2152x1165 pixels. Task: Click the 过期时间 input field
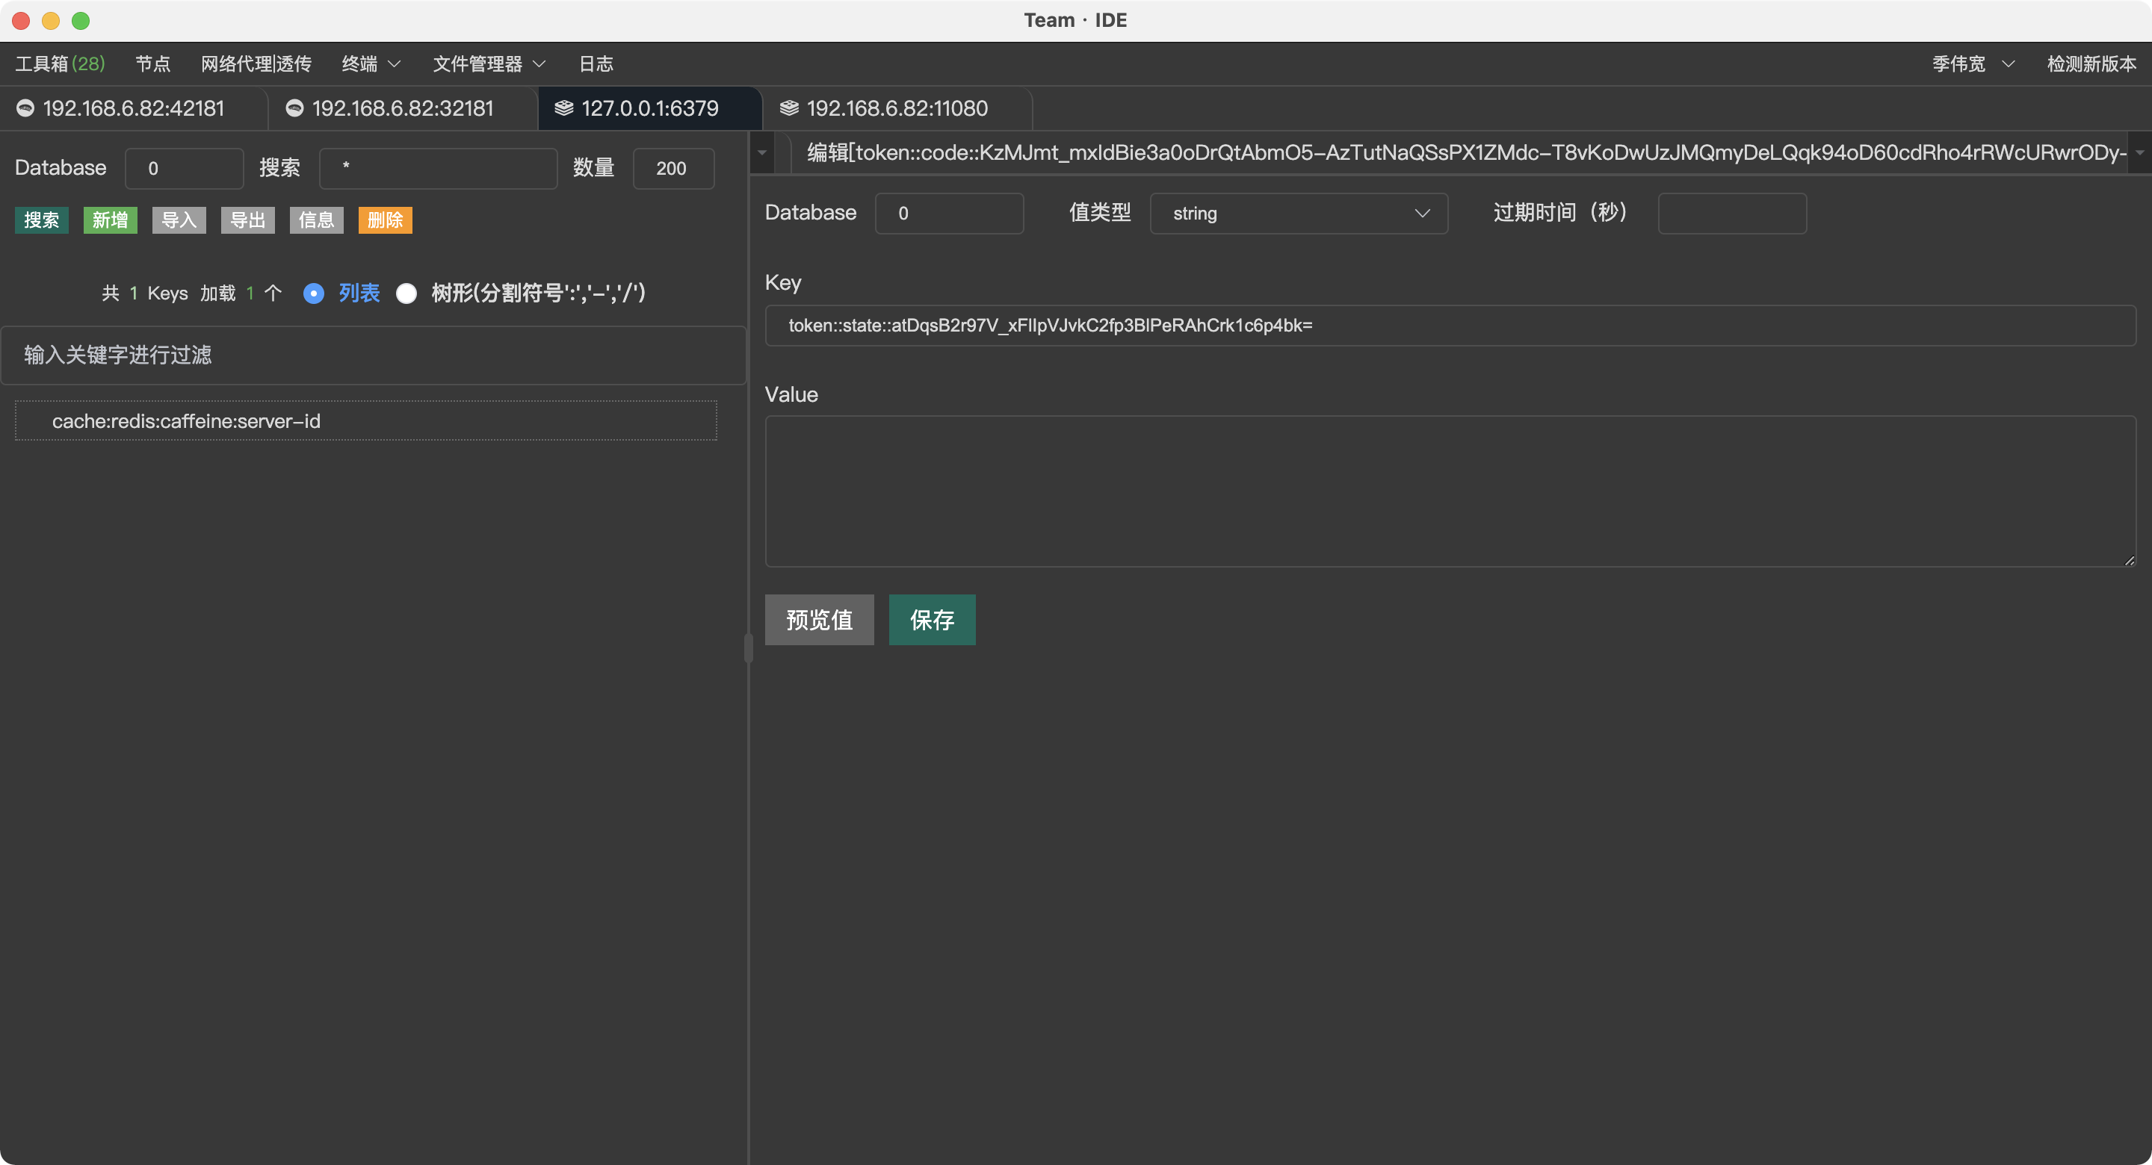[1732, 214]
